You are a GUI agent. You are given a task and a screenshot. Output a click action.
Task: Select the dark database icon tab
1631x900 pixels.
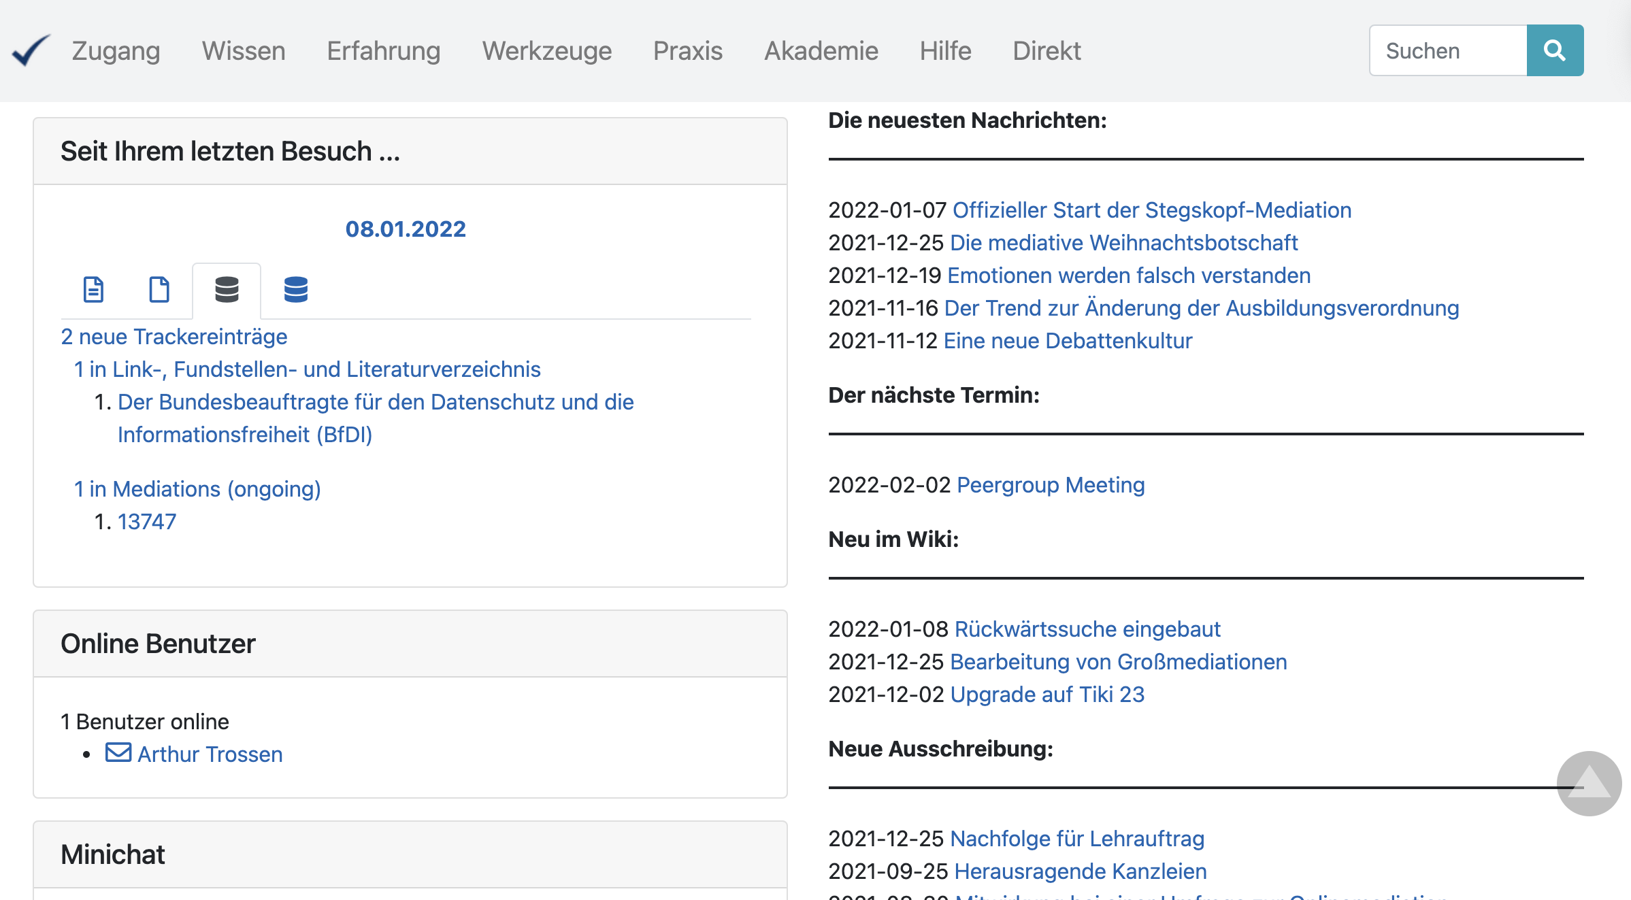pyautogui.click(x=227, y=289)
